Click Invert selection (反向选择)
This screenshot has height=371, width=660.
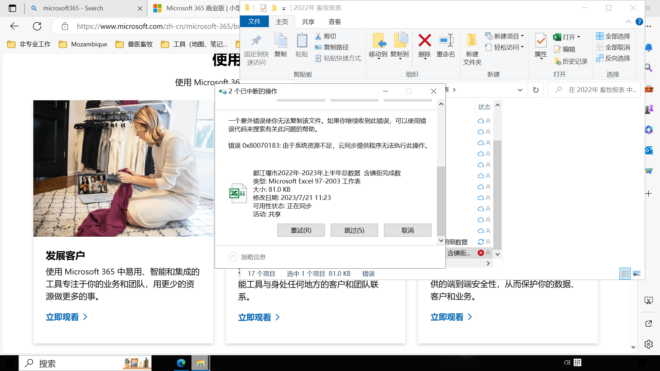(613, 58)
